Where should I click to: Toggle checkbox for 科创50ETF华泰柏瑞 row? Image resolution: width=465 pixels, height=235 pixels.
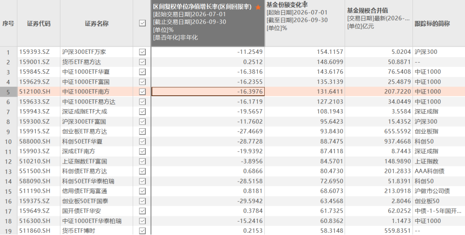pos(142,181)
